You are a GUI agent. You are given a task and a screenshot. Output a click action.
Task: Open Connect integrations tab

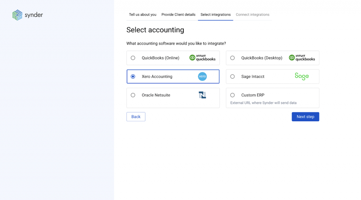click(x=252, y=14)
